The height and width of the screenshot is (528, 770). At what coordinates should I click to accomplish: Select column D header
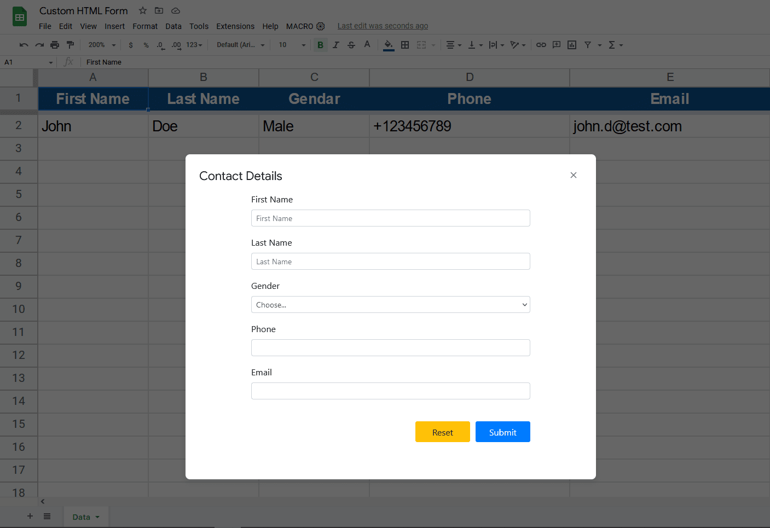tap(470, 77)
